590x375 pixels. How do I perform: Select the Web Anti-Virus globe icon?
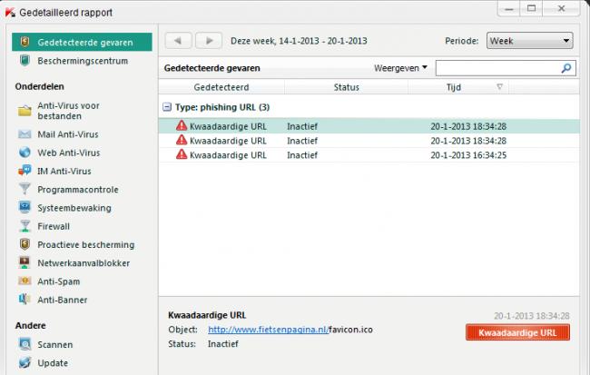25,153
